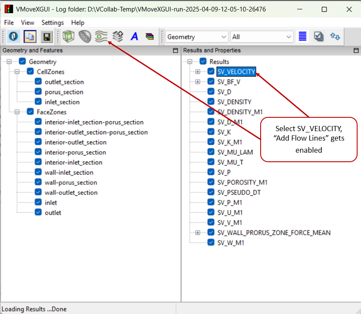Select the SV_V_M1 result label
The width and height of the screenshot is (361, 314).
[x=230, y=223]
